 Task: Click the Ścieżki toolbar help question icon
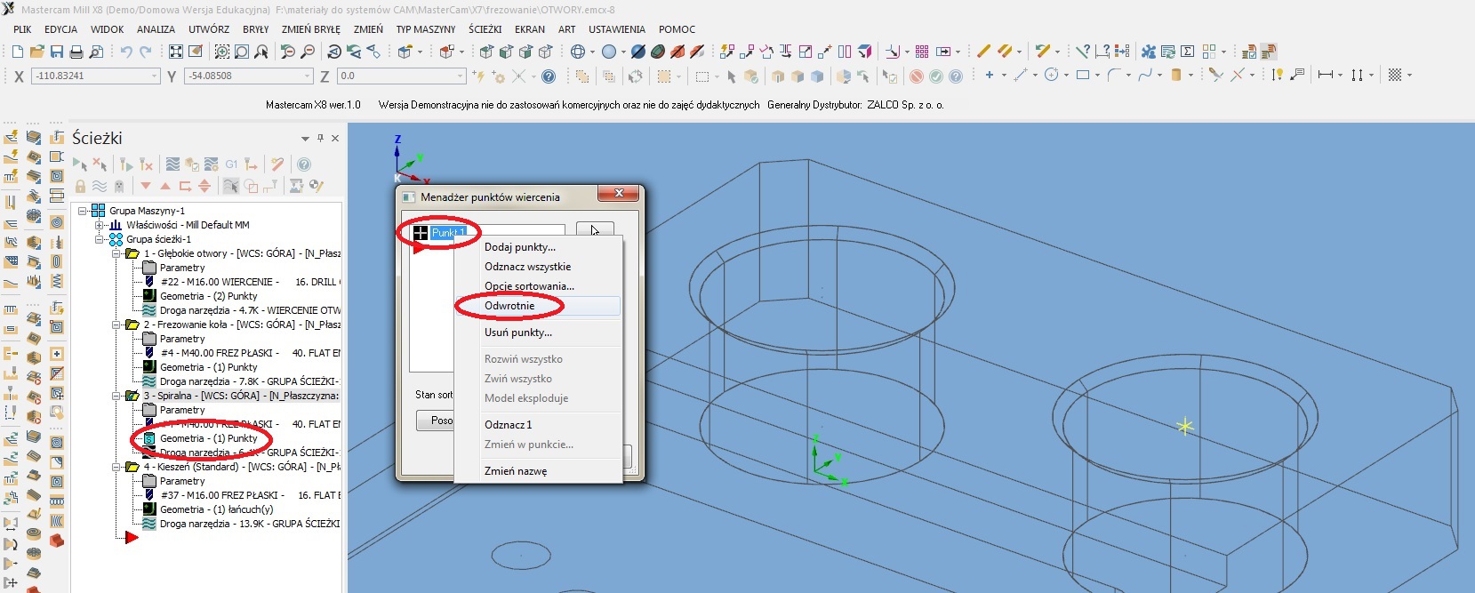coord(304,164)
